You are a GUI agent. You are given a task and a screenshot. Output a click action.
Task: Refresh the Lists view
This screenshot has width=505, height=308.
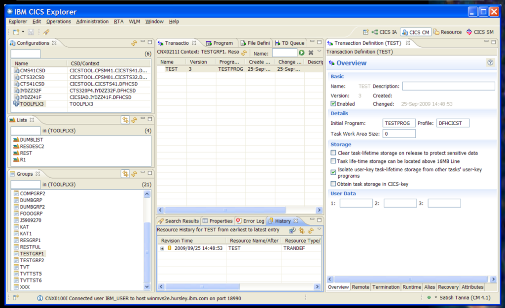pos(134,120)
